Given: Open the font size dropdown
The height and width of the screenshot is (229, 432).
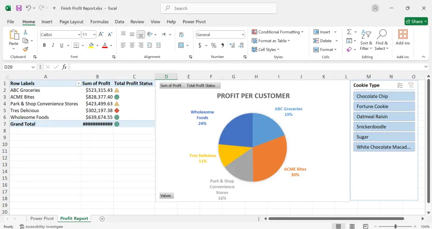Looking at the screenshot, I should [94, 35].
